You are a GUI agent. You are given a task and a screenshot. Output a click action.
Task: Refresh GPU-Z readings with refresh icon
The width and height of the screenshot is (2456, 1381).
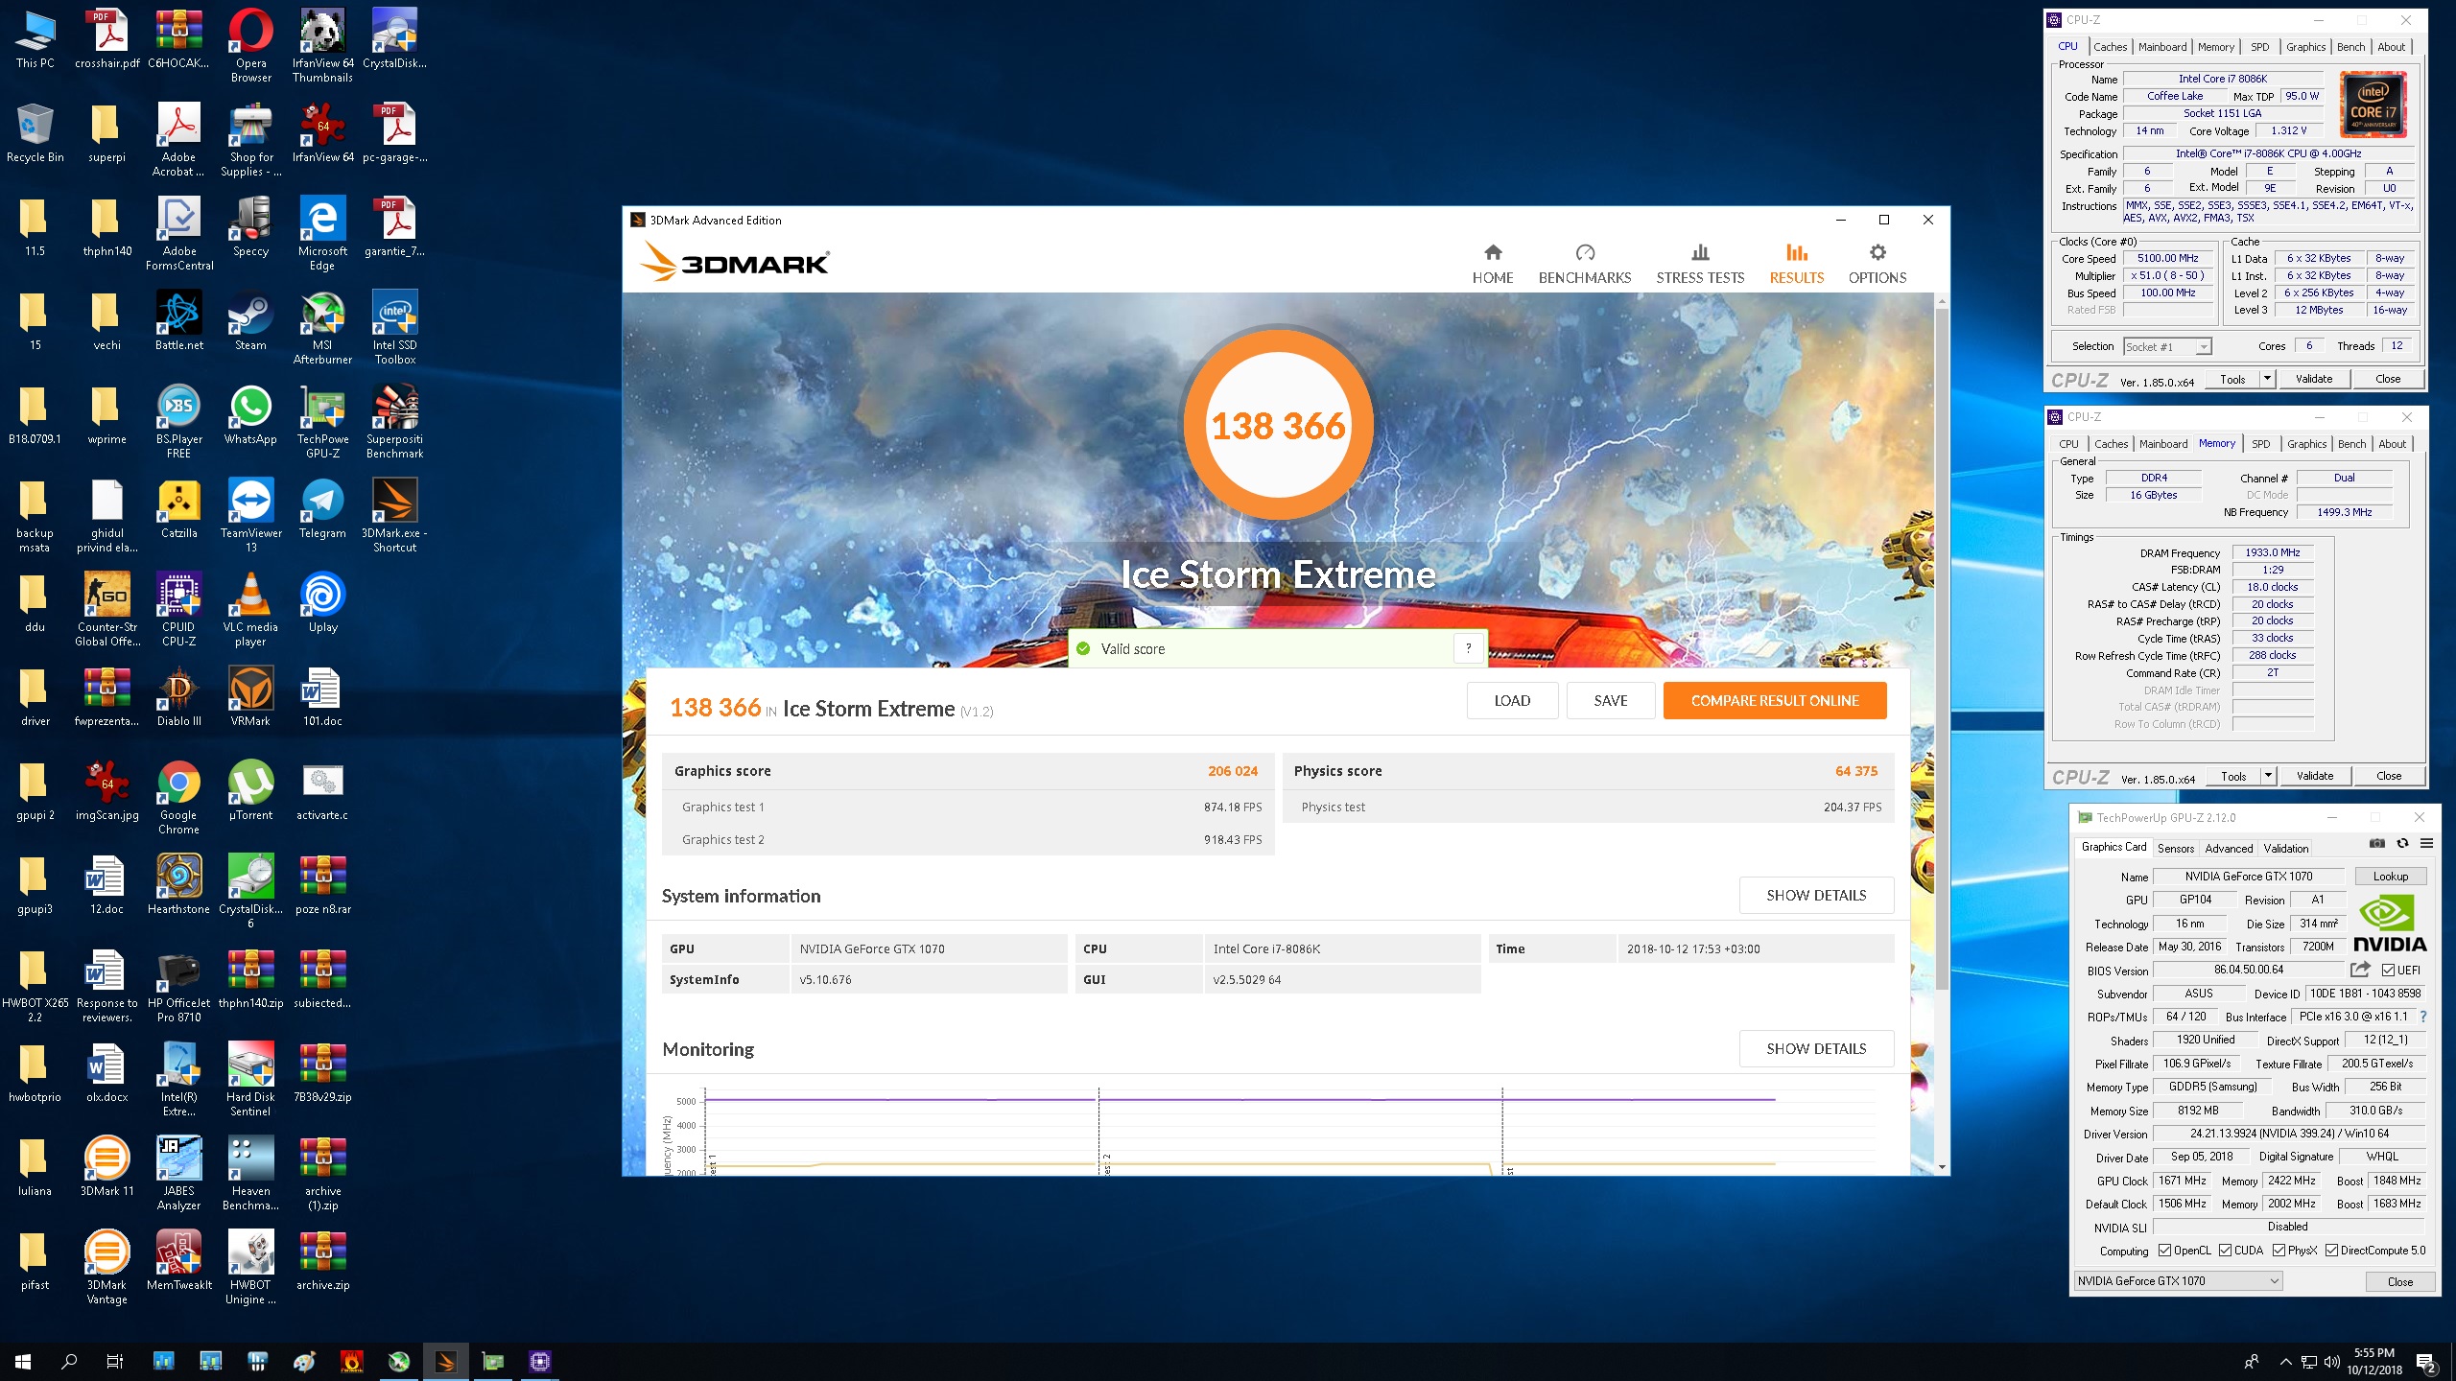coord(2402,843)
